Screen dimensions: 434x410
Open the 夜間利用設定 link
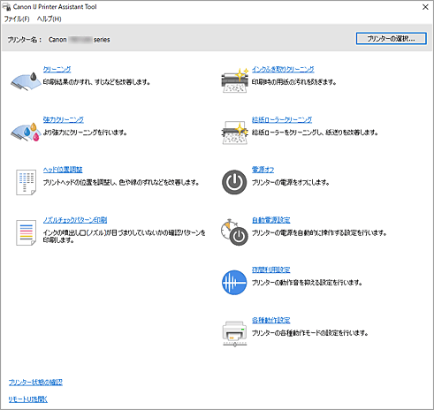tap(271, 270)
